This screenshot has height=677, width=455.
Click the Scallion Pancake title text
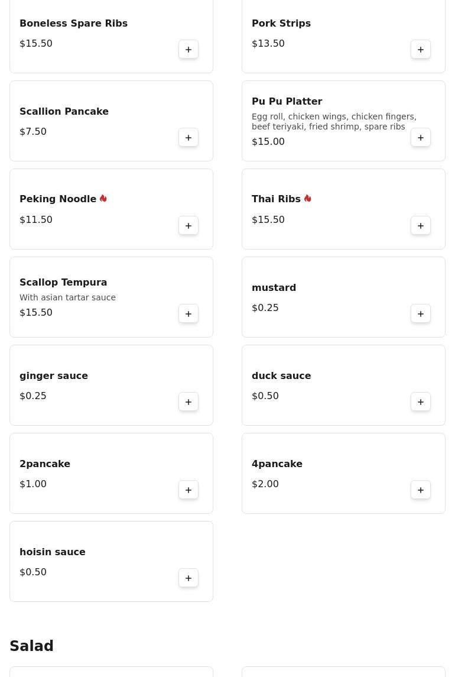click(x=64, y=112)
